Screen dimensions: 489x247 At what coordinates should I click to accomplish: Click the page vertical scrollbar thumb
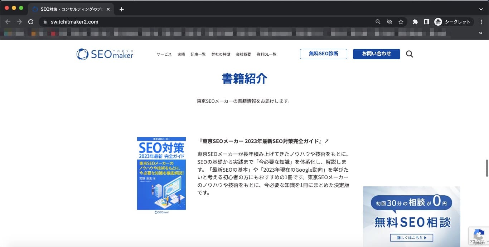point(487,168)
